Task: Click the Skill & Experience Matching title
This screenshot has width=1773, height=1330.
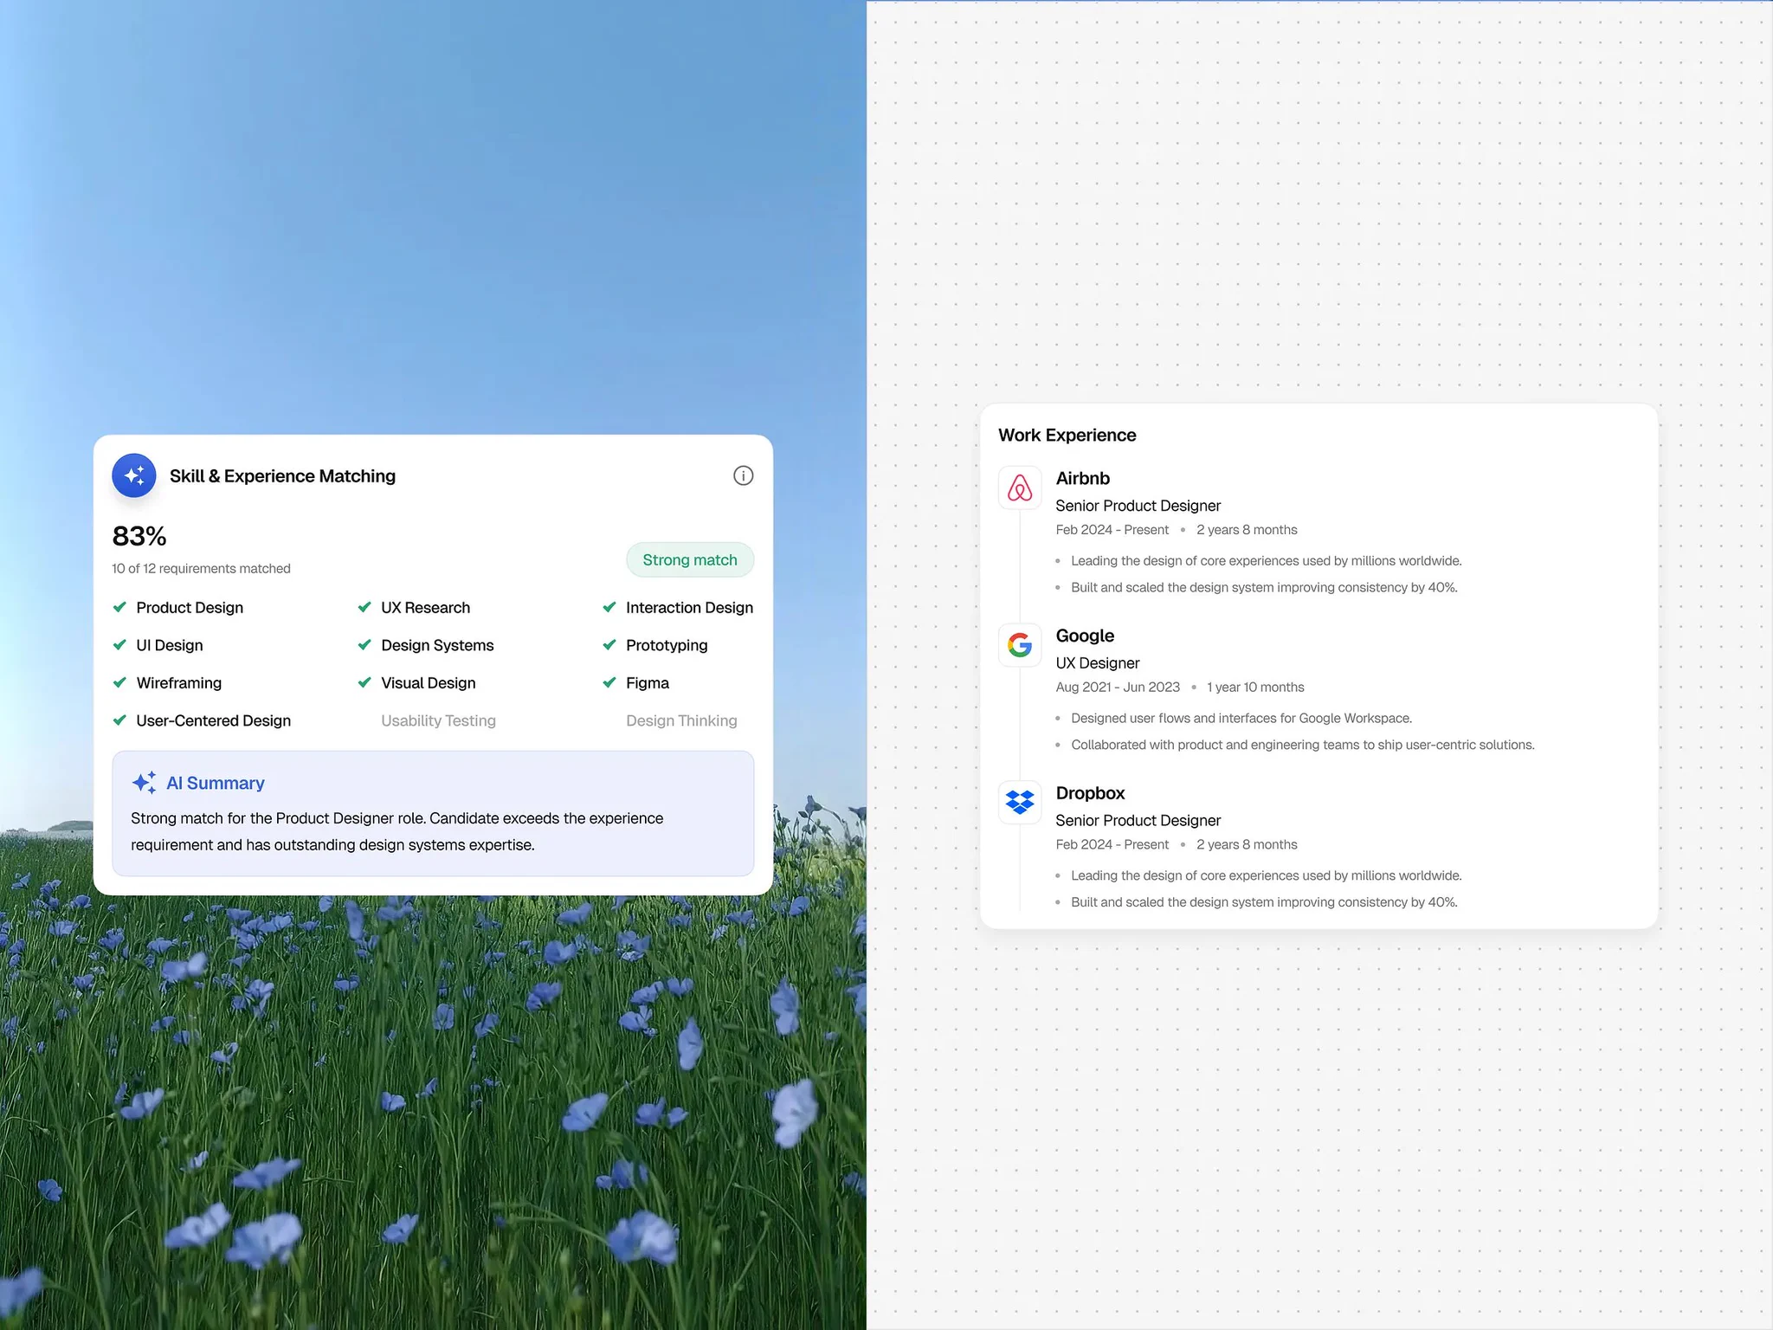Action: click(x=282, y=476)
